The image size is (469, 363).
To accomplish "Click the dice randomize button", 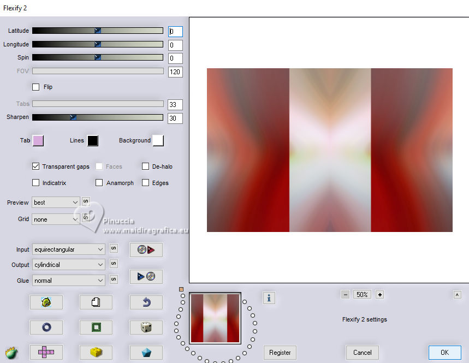I will [x=146, y=327].
